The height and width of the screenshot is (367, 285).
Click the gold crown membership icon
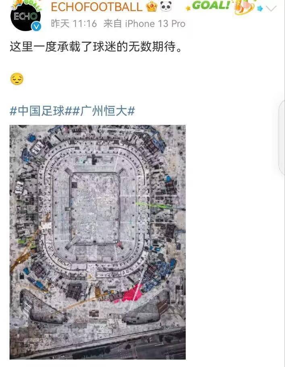click(x=151, y=7)
